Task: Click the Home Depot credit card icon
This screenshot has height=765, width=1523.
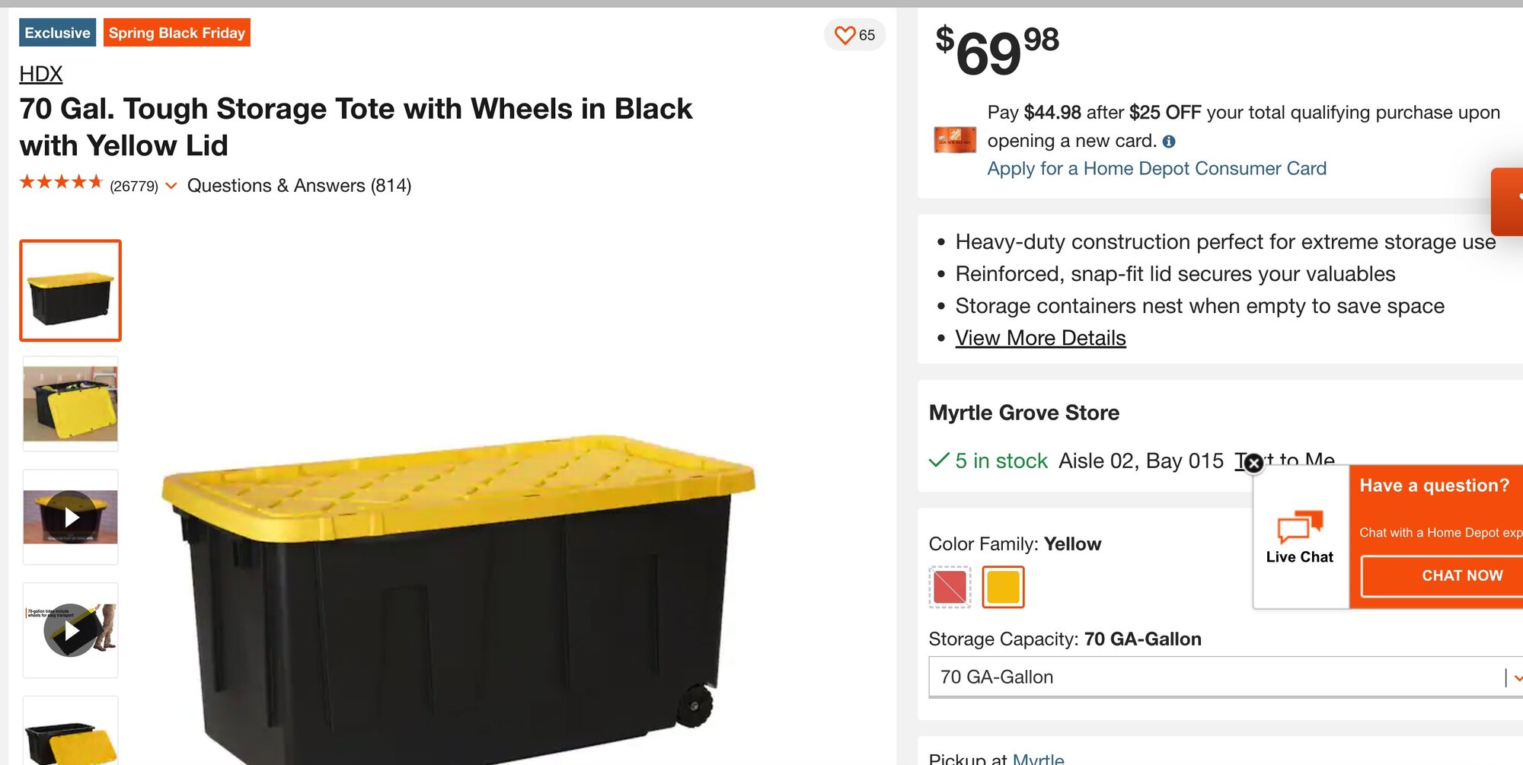Action: 955,140
